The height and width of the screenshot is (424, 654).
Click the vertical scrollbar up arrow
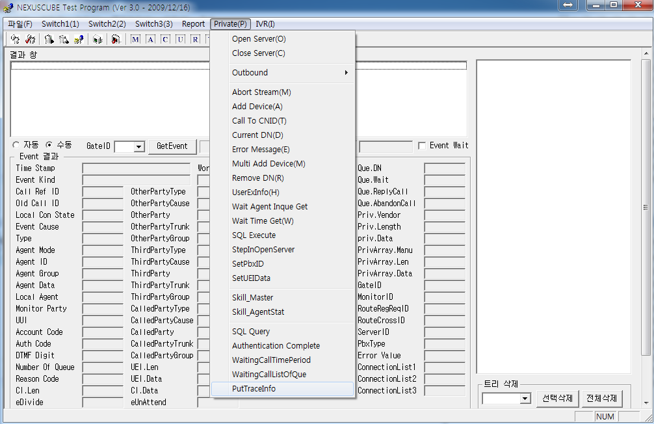click(x=646, y=53)
